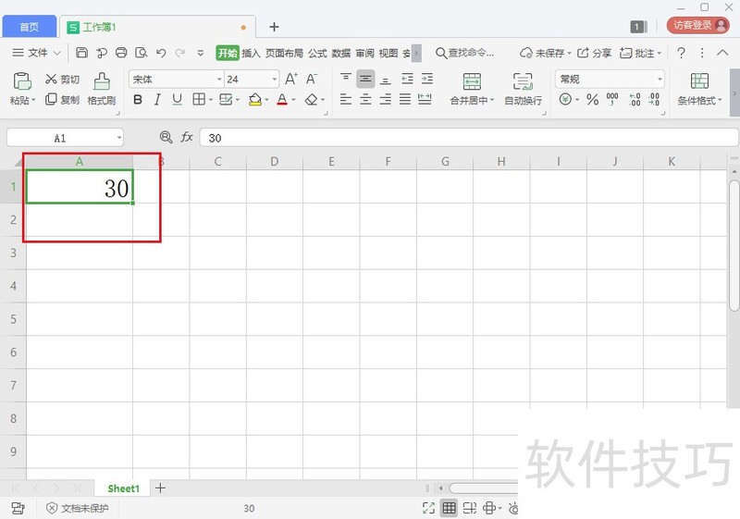Open the font size dropdown showing 24

(x=275, y=80)
